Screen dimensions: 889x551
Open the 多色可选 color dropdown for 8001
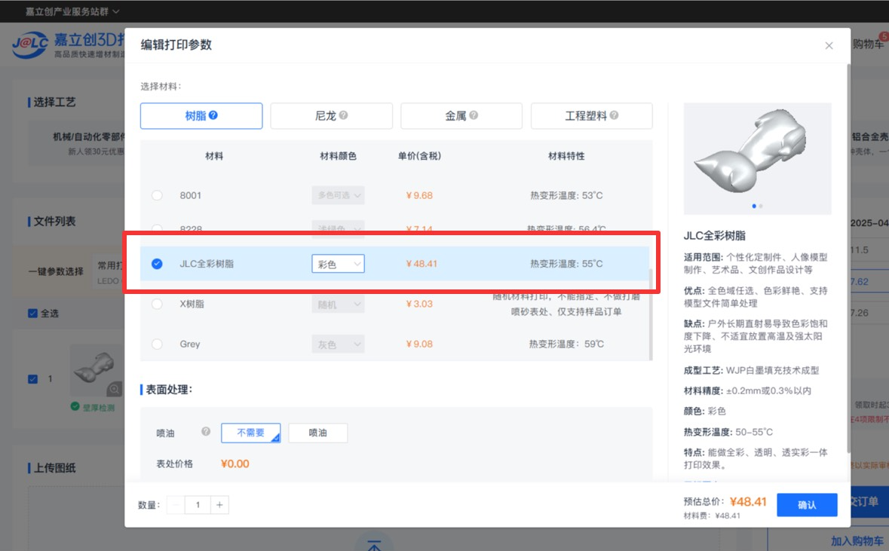point(338,195)
